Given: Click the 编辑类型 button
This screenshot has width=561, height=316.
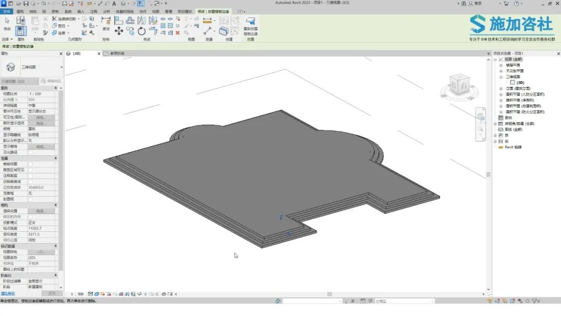Looking at the screenshot, I should click(51, 81).
